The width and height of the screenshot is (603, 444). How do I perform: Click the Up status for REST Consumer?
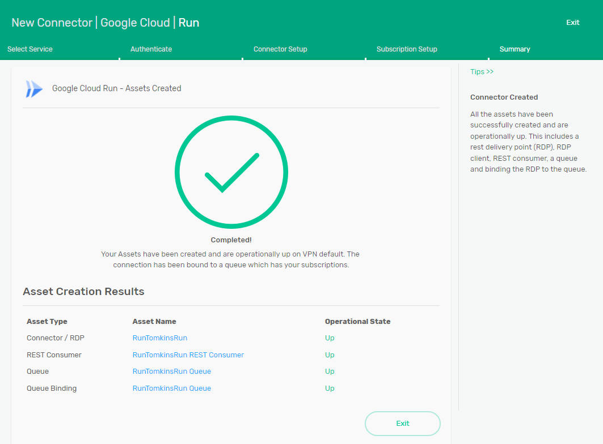point(330,355)
